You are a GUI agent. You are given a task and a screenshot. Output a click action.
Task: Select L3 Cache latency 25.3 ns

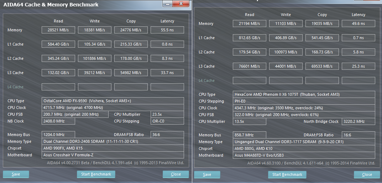point(359,66)
